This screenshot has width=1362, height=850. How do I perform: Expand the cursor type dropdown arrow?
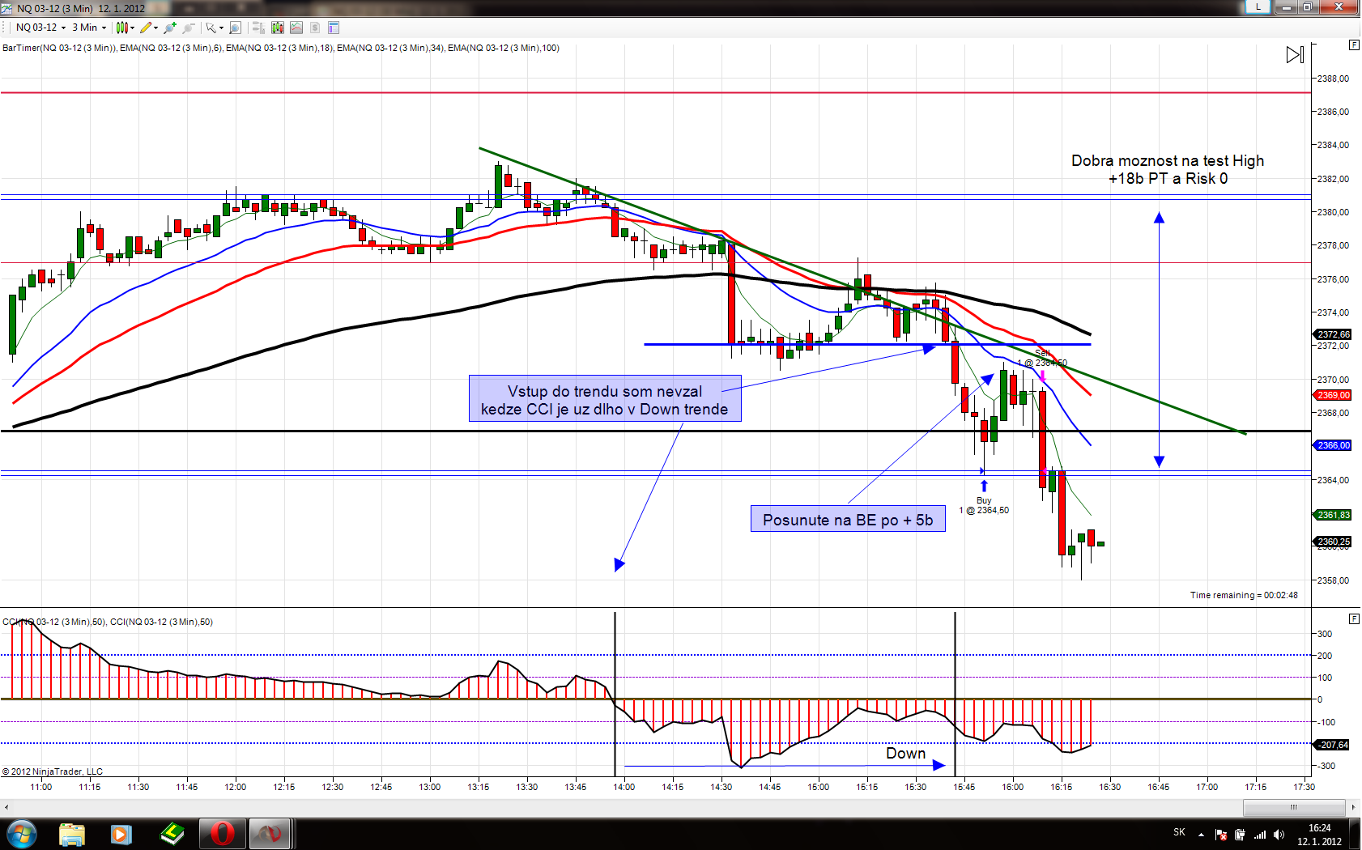click(221, 28)
